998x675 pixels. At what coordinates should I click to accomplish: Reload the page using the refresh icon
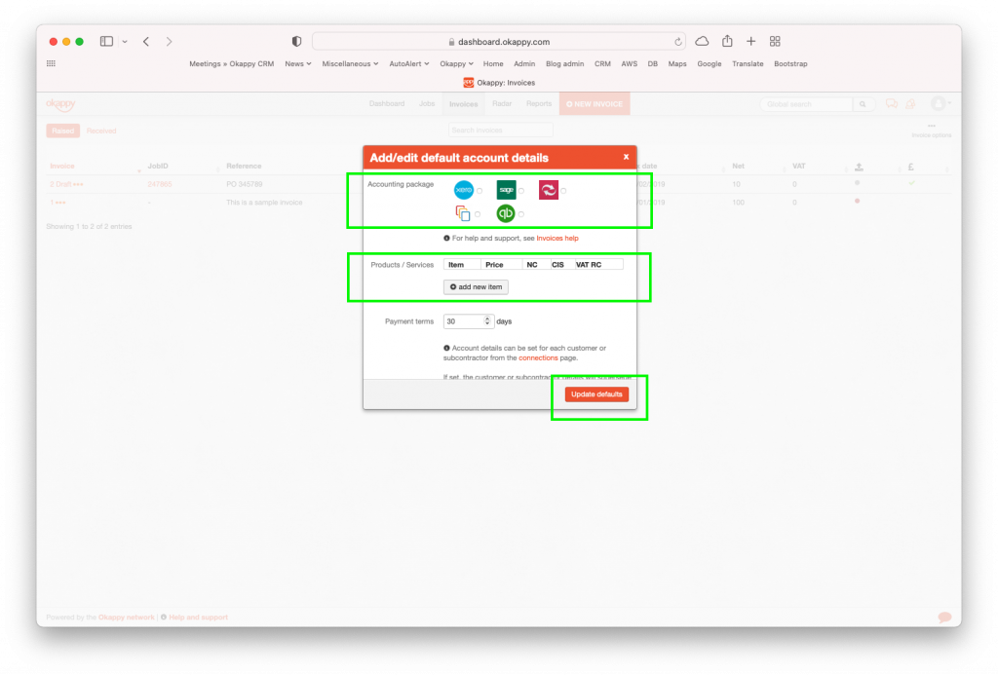(x=678, y=42)
